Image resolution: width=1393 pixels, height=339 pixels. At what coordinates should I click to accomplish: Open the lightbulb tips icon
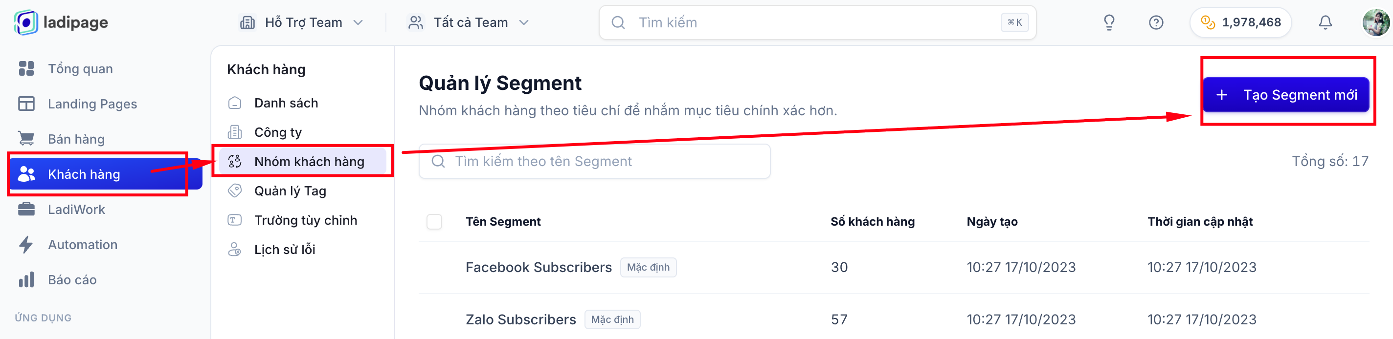point(1108,22)
